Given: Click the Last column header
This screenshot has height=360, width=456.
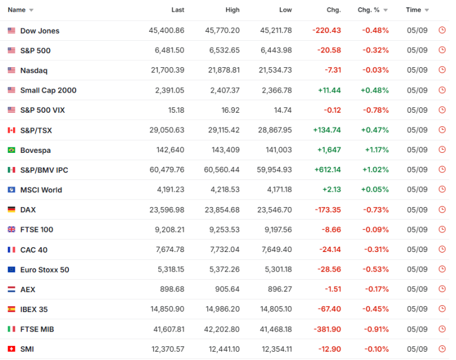Looking at the screenshot, I should [178, 10].
